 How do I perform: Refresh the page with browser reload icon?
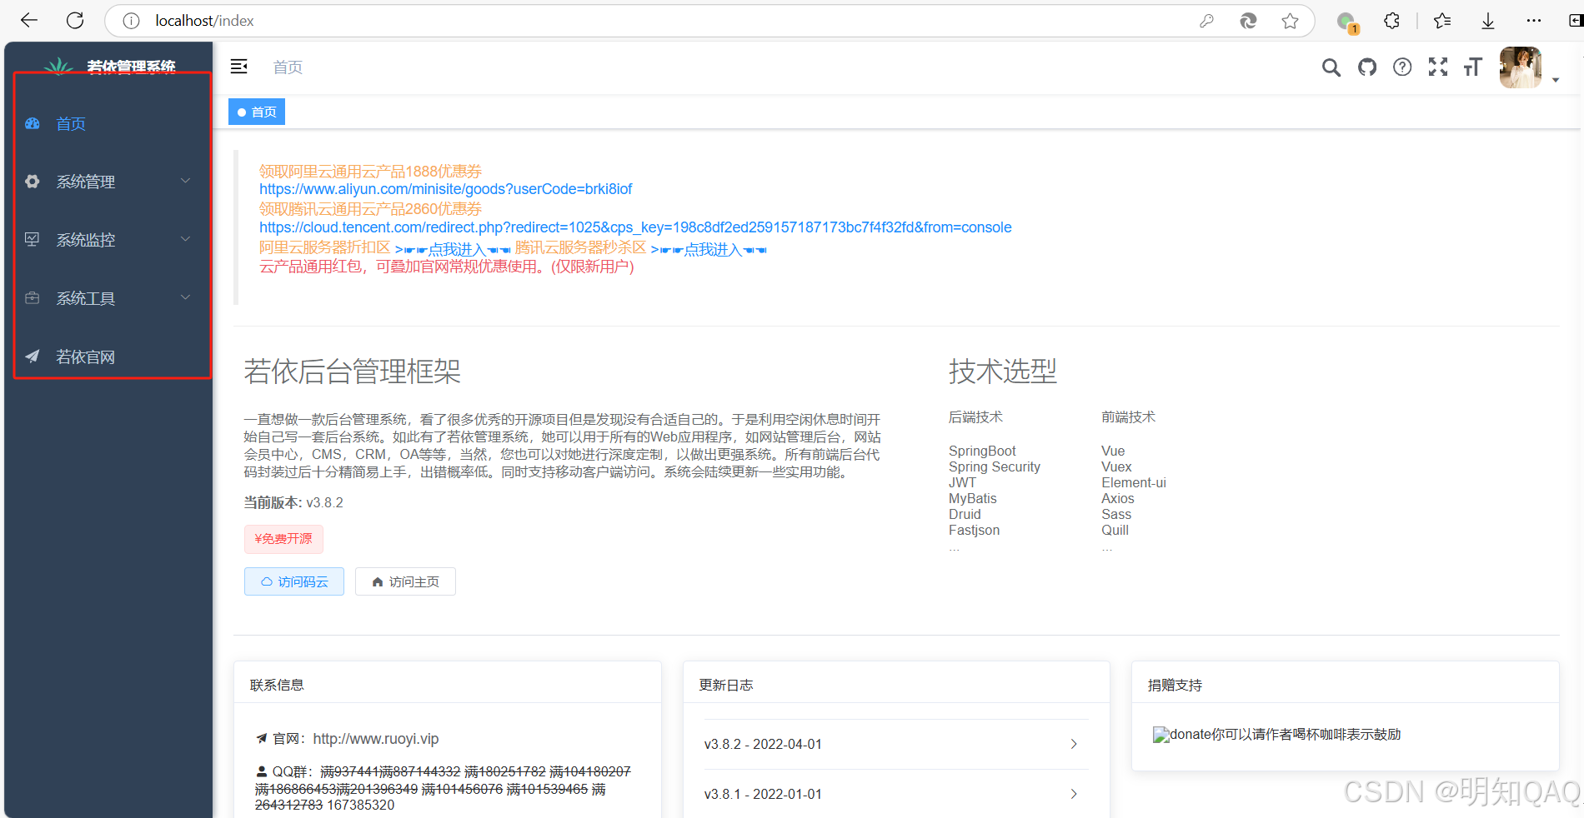(75, 20)
